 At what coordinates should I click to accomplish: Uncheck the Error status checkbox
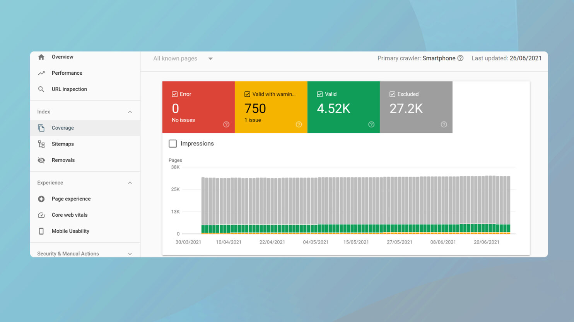coord(175,94)
